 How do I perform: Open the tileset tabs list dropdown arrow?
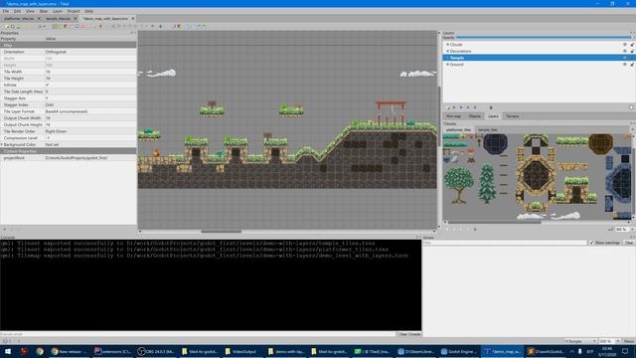point(632,130)
